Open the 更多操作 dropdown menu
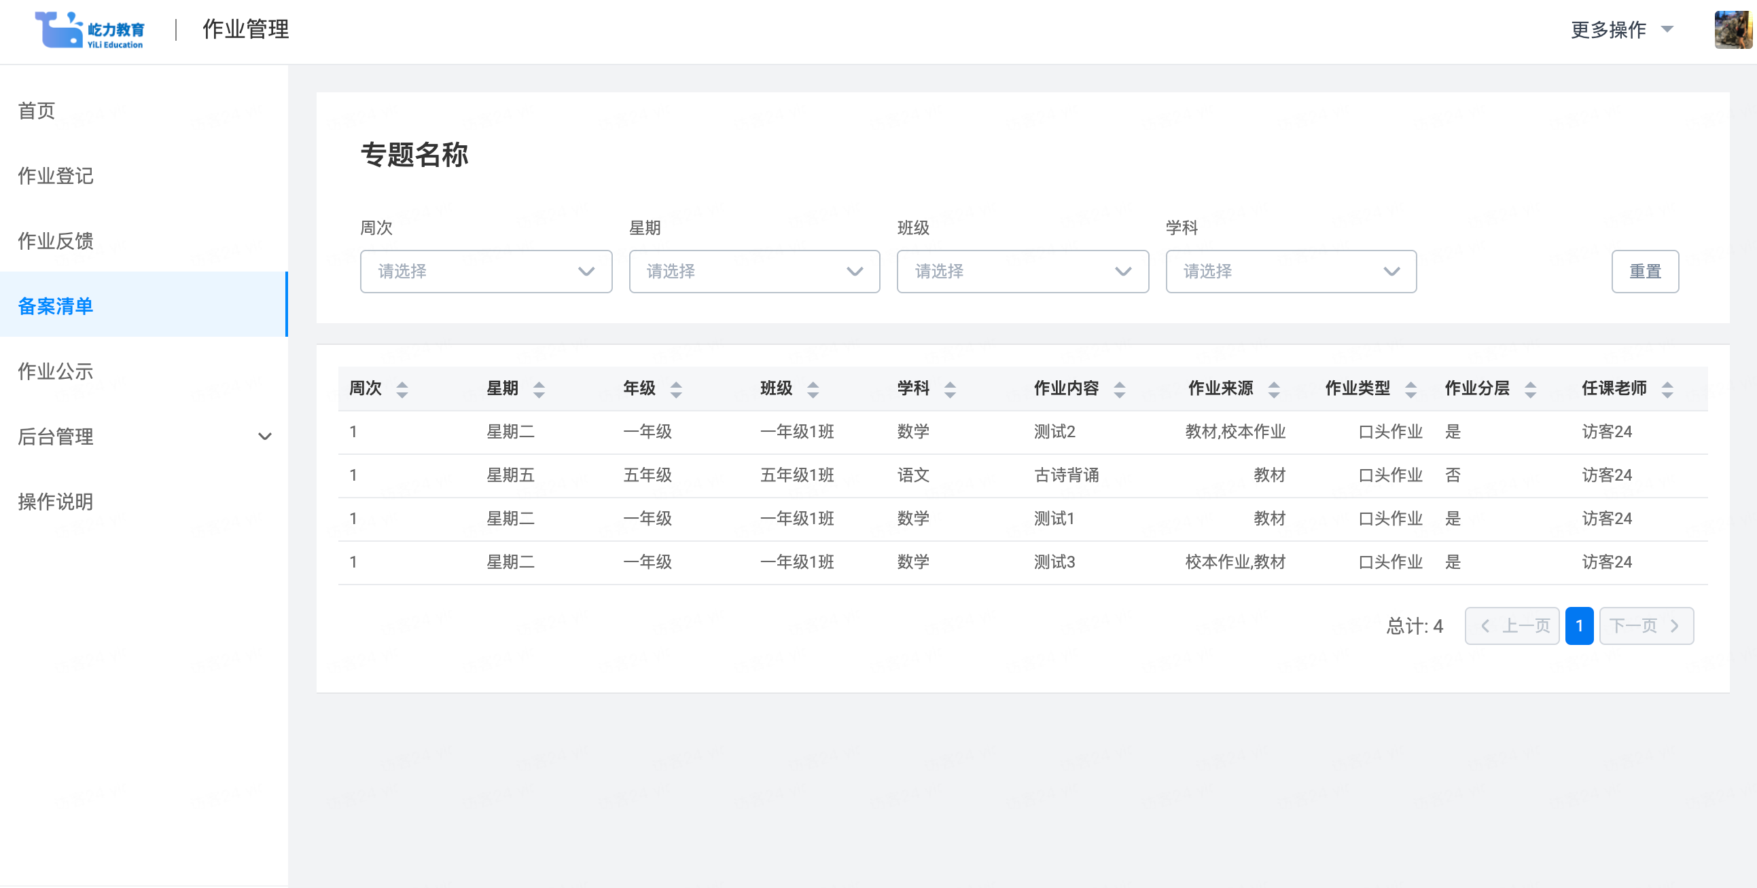 (x=1621, y=29)
